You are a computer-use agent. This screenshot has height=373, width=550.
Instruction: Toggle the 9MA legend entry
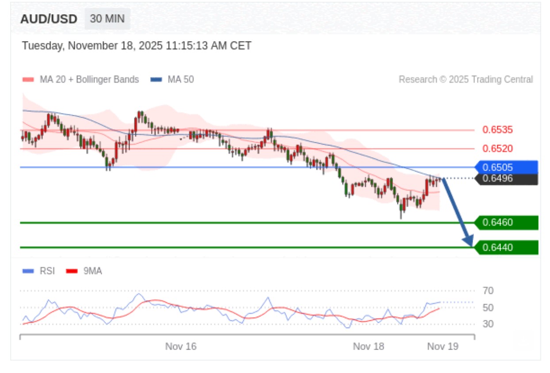pos(84,271)
